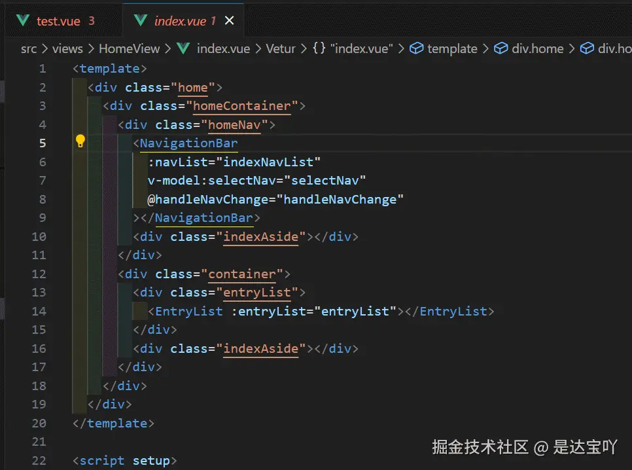Open the src breadcrumb dropdown
The height and width of the screenshot is (470, 632).
click(29, 48)
